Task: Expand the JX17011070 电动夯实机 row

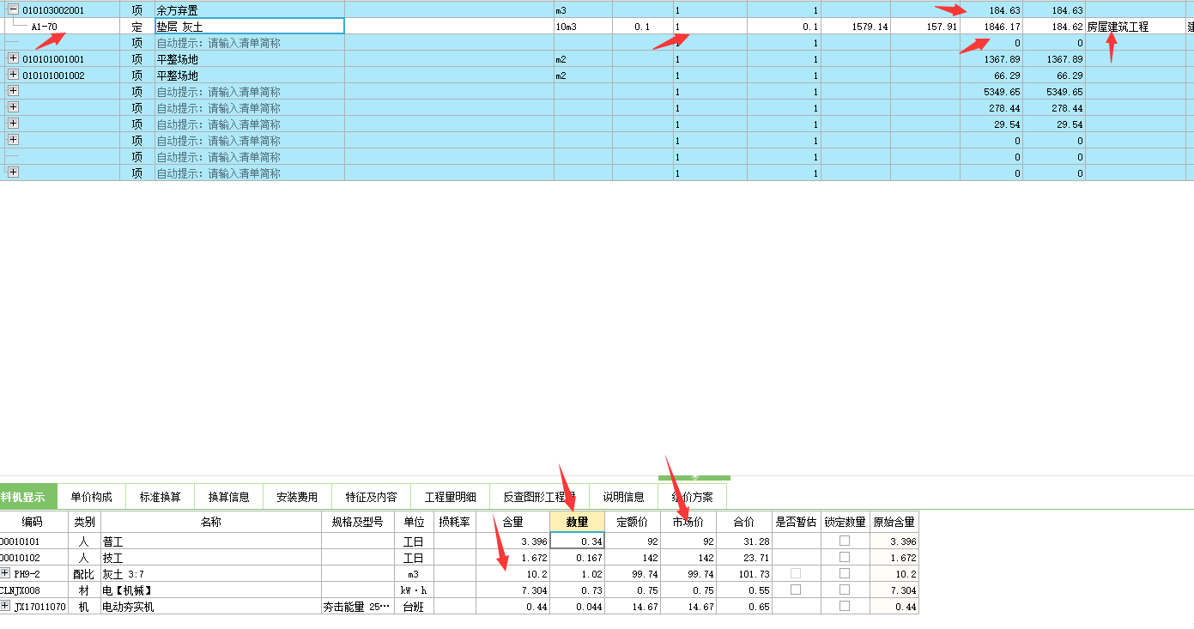Action: point(6,606)
